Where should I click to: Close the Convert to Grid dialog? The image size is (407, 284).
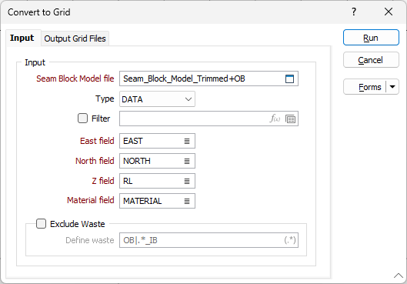coord(389,12)
